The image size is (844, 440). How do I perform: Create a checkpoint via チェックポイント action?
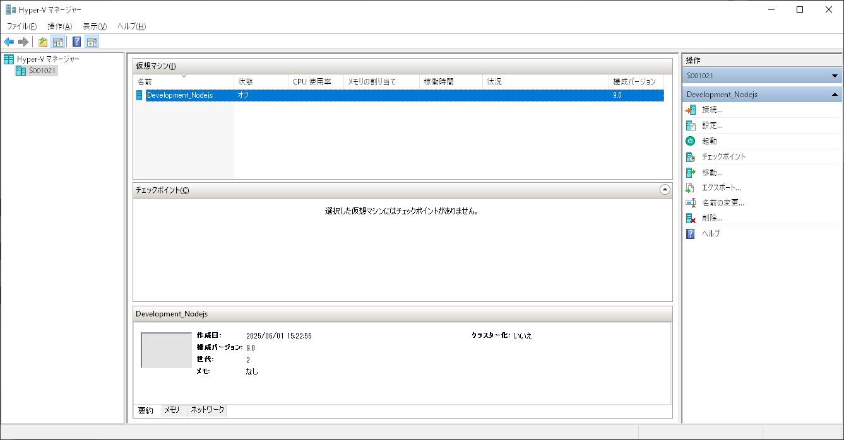723,156
